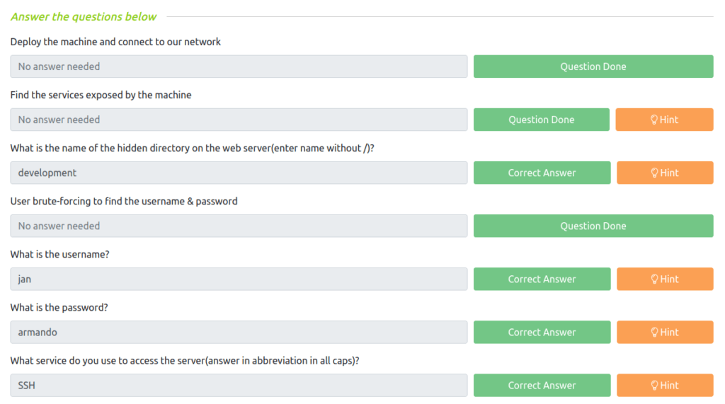Viewport: 725px width, 404px height.
Task: Click the lightbulb icon for hidden directory hint
Action: click(x=654, y=173)
